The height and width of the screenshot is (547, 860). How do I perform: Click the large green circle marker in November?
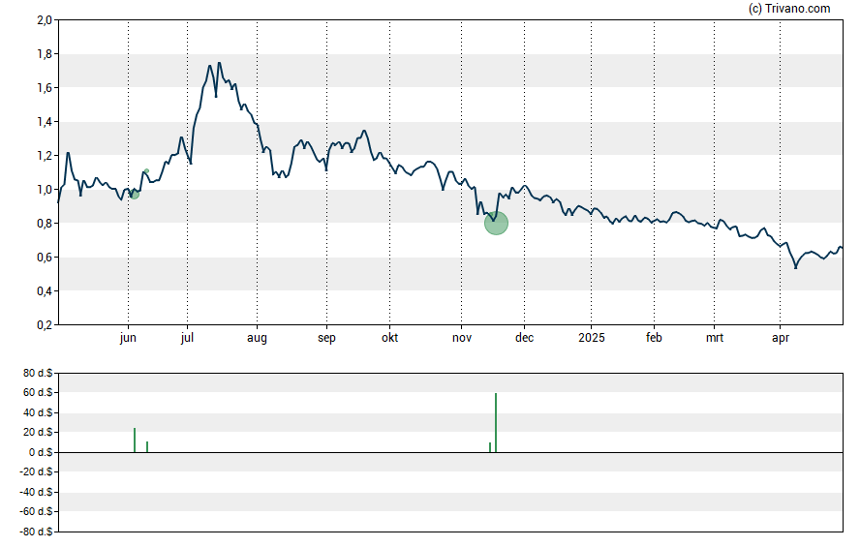(497, 223)
